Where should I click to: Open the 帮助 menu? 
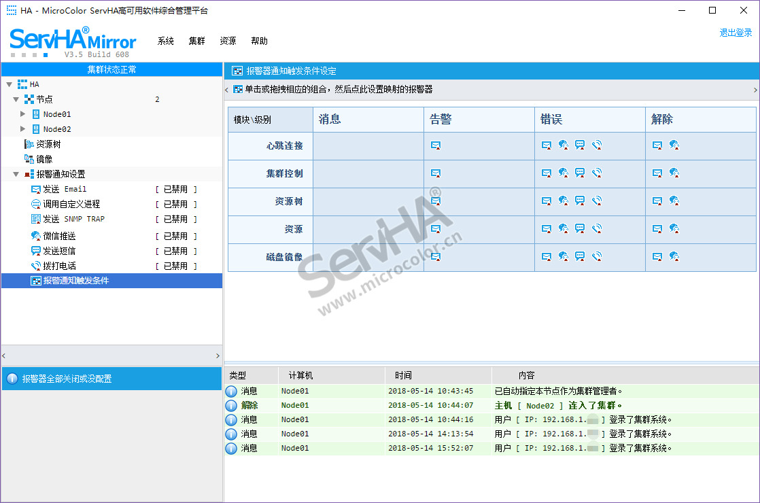tap(259, 41)
